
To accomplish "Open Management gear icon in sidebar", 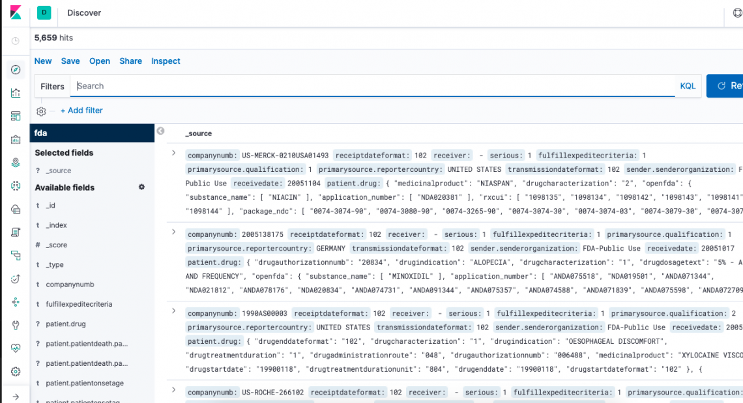I will click(16, 372).
